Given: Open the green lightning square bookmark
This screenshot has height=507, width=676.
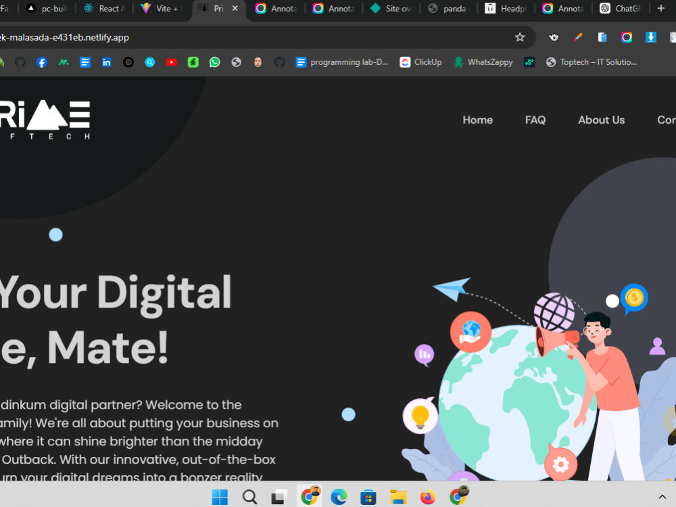Looking at the screenshot, I should click(x=193, y=62).
